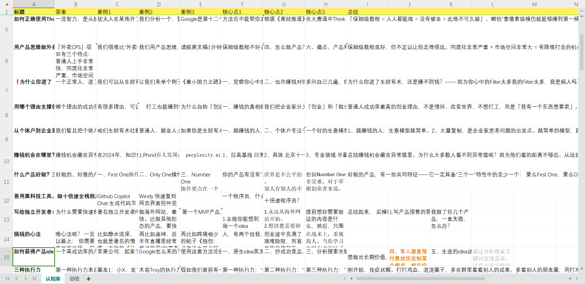
Task: Select the cell 写给独立开发者
Action: pyautogui.click(x=34, y=219)
